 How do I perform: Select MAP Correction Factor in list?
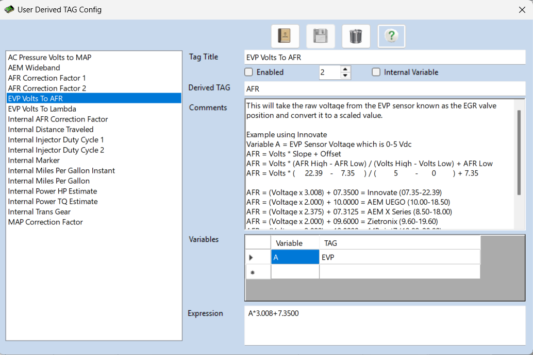45,222
